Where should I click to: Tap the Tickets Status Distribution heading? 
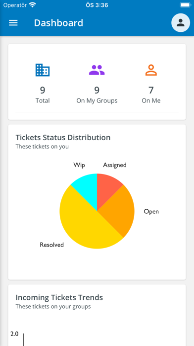63,138
